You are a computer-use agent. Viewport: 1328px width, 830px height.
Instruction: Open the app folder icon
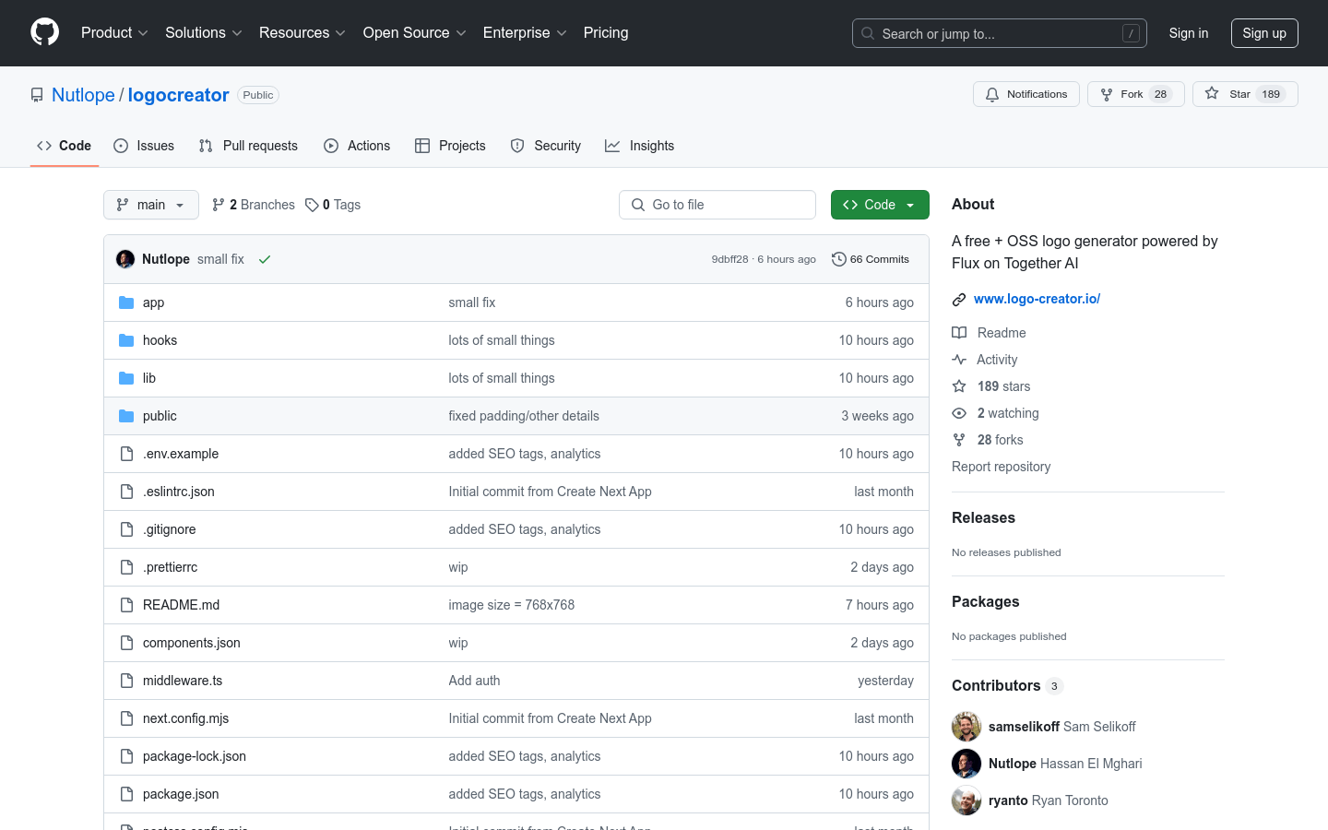click(126, 302)
